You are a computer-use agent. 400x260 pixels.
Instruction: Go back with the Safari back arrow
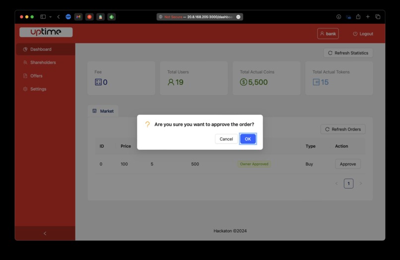59,17
